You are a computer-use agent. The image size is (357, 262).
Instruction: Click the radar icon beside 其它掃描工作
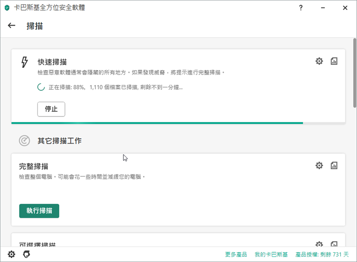[24, 141]
